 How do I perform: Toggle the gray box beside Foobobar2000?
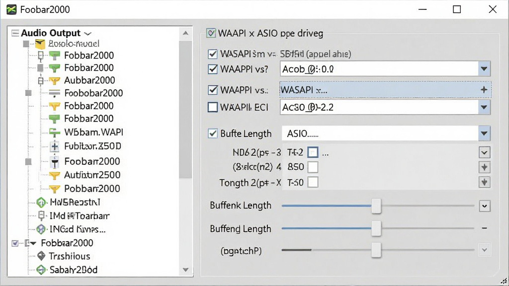coord(28,93)
